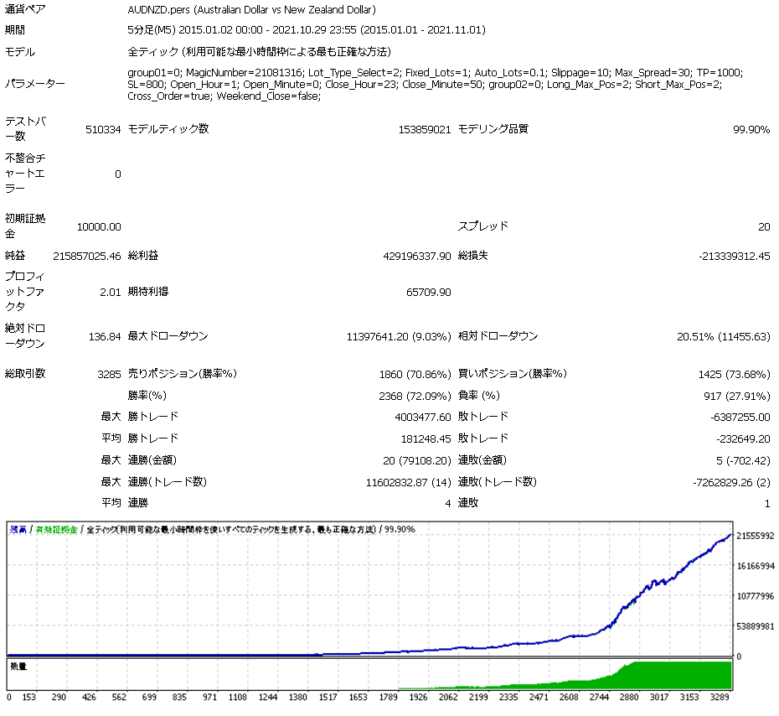779x716 pixels.
Task: Click the consecutive losses value 5 (-702.42)
Action: 743,461
